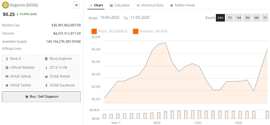Click the Rank 8 button
270x125 pixels.
(21, 59)
